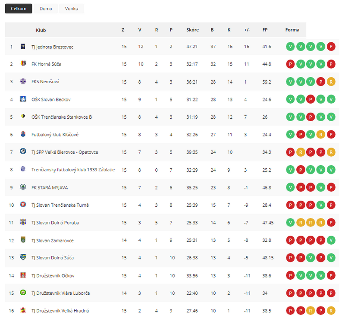The width and height of the screenshot is (342, 325).
Task: Click TJ Jednota Brestovec club crest icon
Action: coord(23,46)
